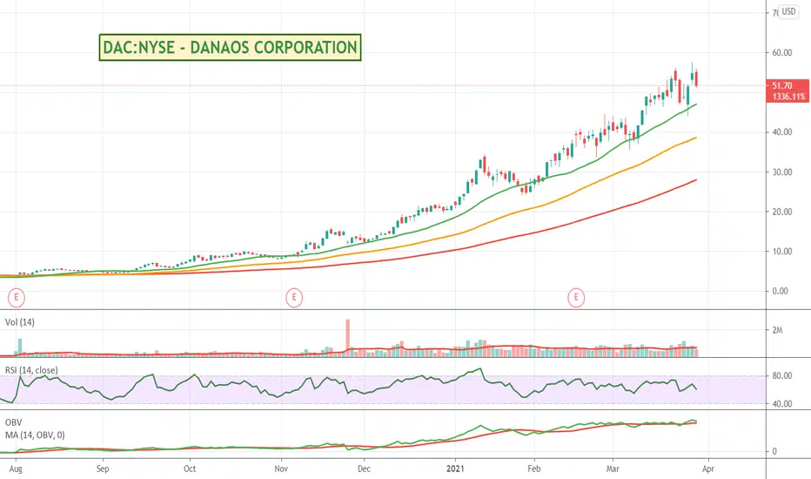
Task: Click the Sep label on time axis
Action: pos(103,469)
